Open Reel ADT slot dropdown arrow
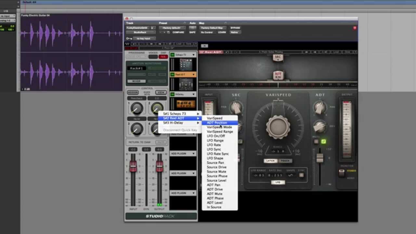Screen dimensions: 416x234 (194, 74)
